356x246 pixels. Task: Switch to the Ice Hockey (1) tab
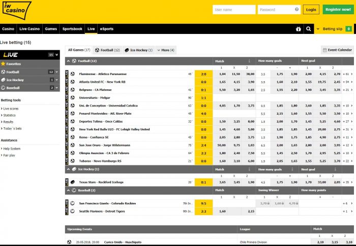(138, 50)
